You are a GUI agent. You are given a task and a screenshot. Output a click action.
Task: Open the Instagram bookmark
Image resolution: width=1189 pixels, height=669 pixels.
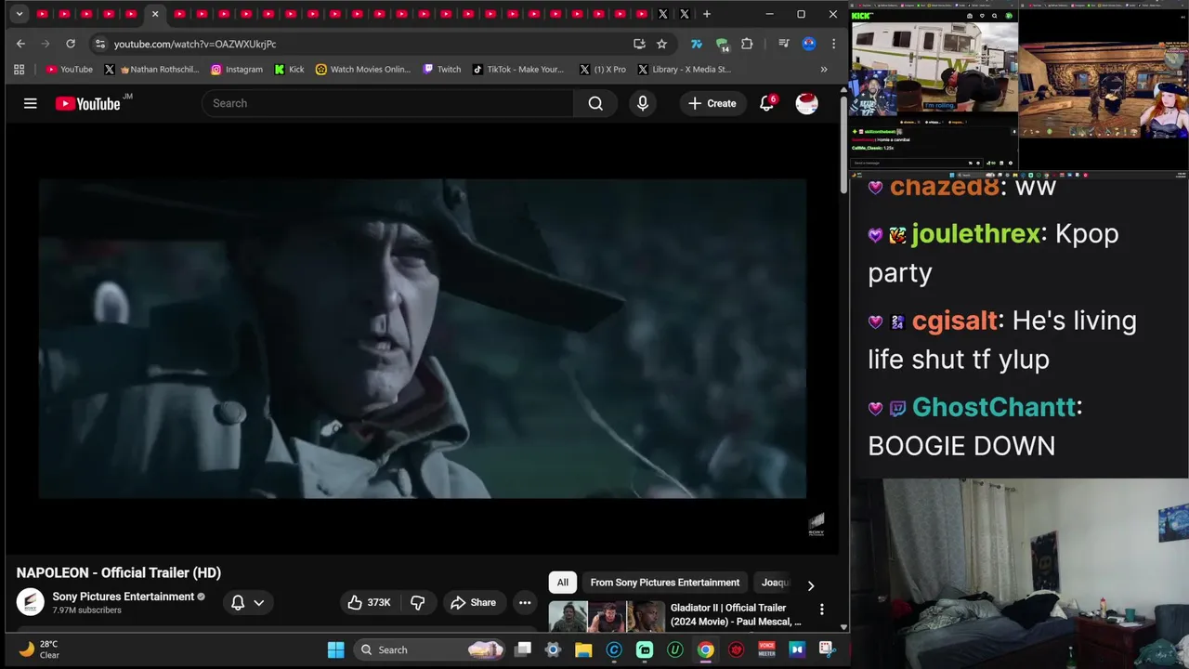coord(236,69)
